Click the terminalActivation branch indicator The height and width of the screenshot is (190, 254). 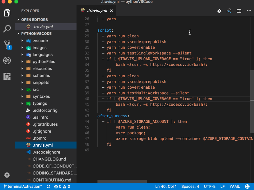tap(23, 187)
